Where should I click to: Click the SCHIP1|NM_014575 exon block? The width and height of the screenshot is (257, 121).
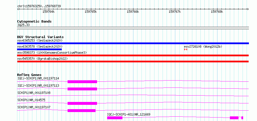tap(82, 103)
